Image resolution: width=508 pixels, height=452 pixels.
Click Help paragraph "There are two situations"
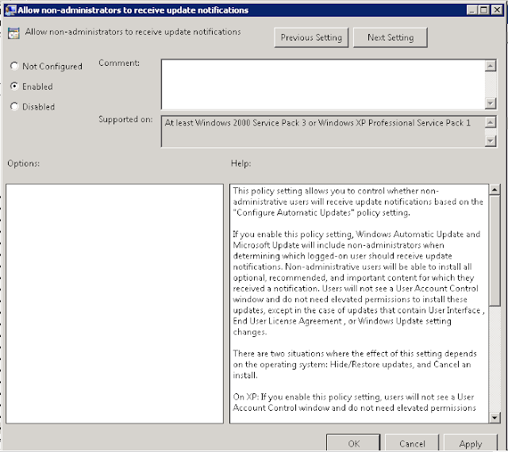coord(355,364)
